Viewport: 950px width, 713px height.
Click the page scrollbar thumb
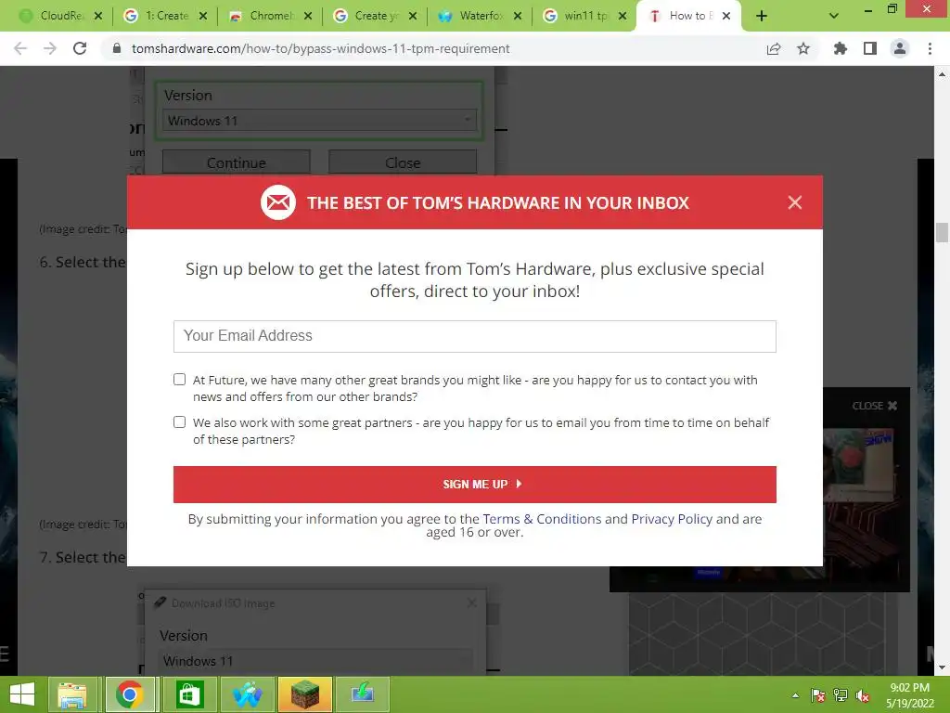pos(942,232)
